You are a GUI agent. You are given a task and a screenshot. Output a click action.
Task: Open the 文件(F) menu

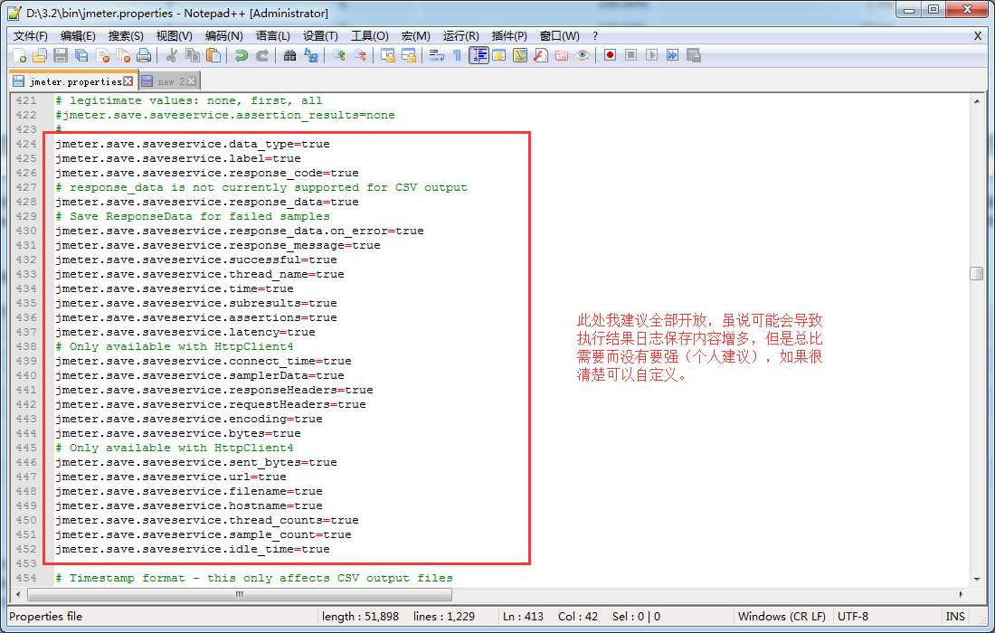[x=31, y=36]
